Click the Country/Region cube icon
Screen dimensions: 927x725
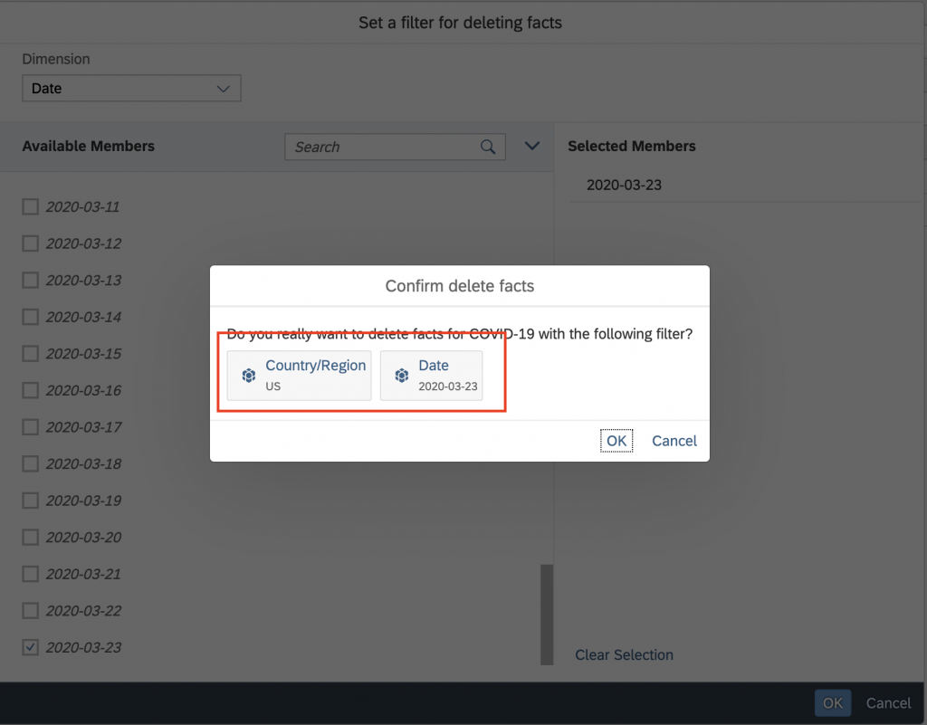click(249, 376)
